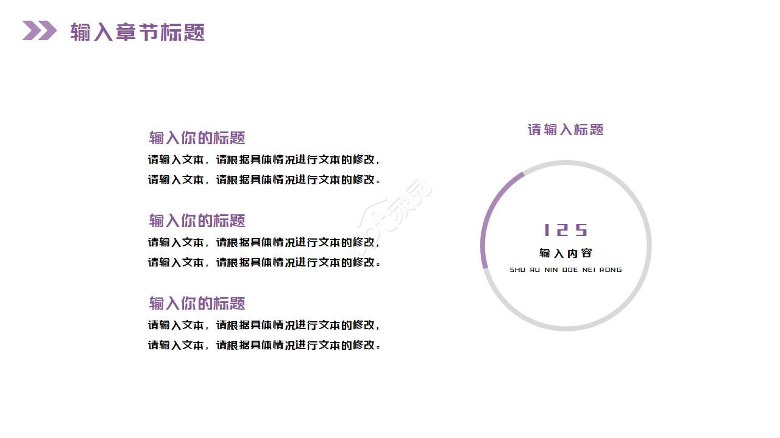Select the middle 请输入文本 paragraph

point(263,252)
